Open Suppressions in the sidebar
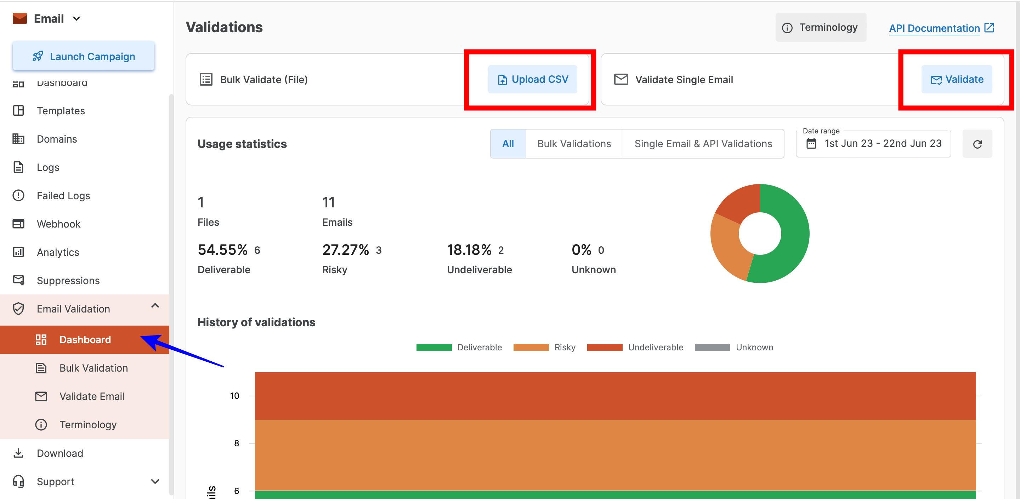Viewport: 1020px width, 499px height. 85,281
